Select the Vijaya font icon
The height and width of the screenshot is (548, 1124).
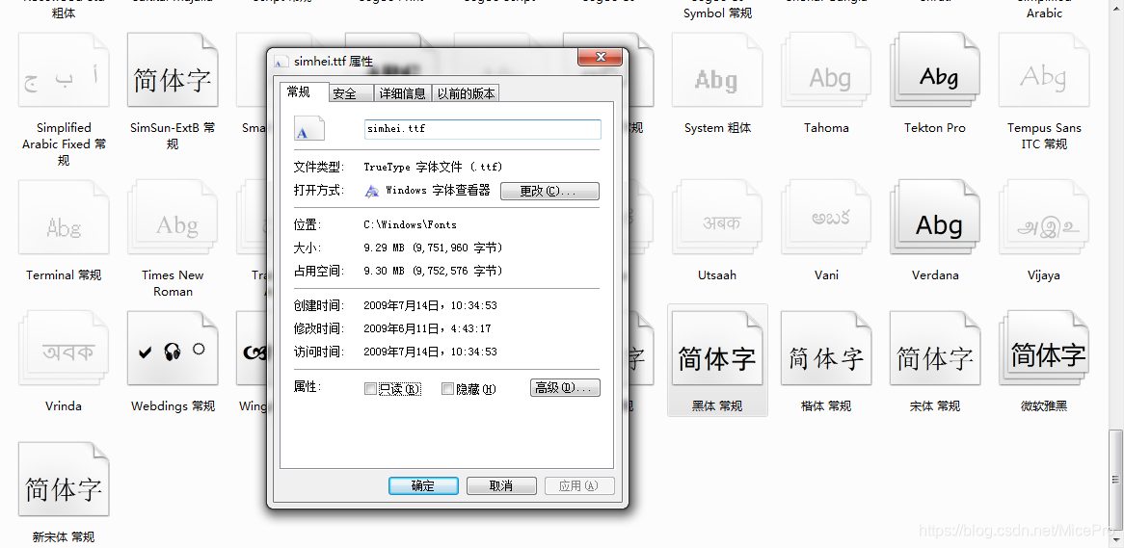click(1044, 217)
